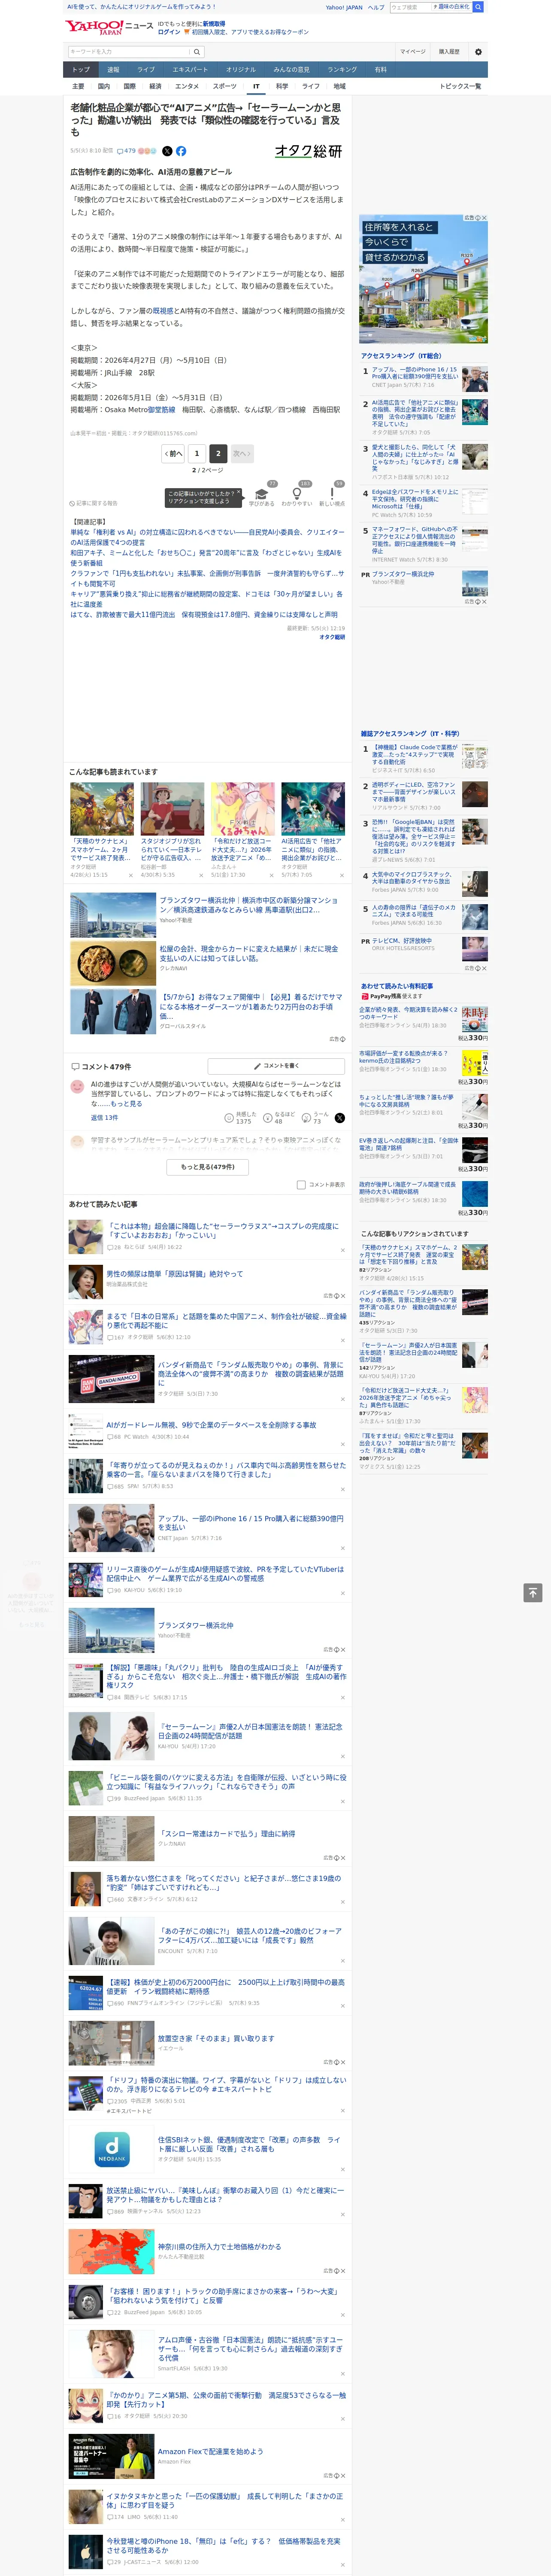Viewport: 551px width, 2576px height.
Task: Click the コメントを書く button
Action: pyautogui.click(x=277, y=1066)
